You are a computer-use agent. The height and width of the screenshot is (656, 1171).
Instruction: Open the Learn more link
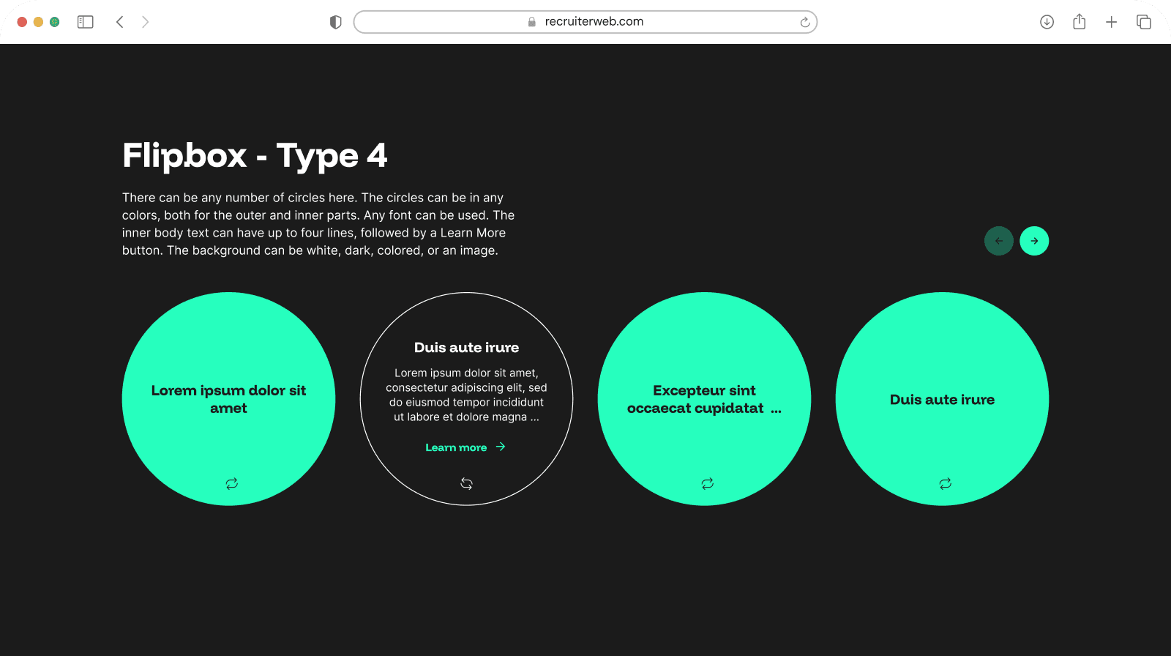pos(456,447)
